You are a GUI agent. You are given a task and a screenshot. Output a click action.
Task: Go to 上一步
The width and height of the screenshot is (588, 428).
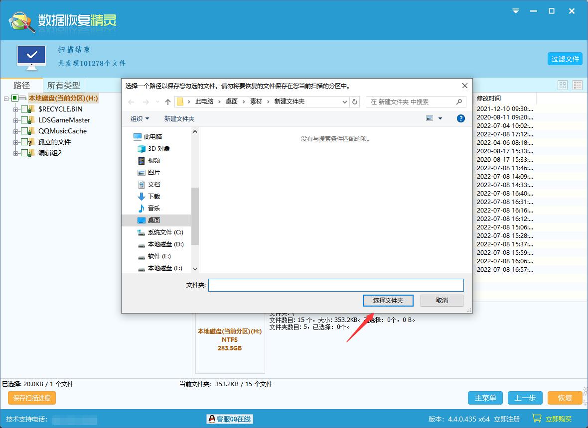(x=525, y=398)
